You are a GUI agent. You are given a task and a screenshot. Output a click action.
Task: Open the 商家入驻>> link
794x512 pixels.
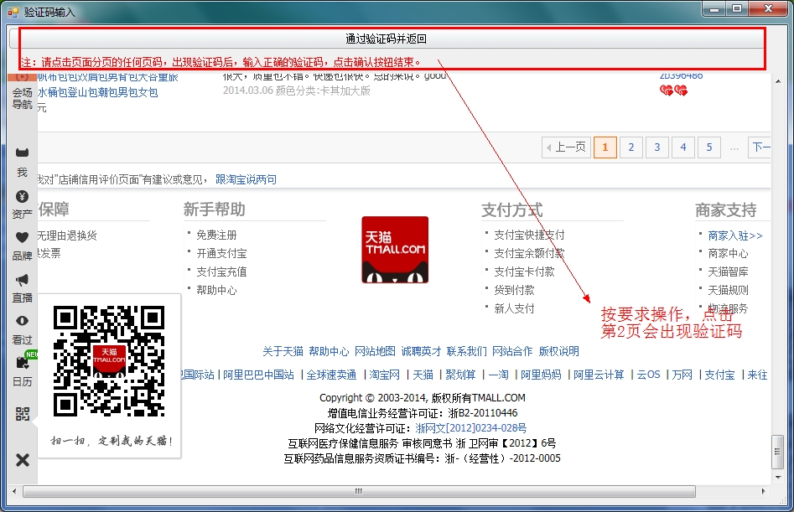(x=734, y=235)
